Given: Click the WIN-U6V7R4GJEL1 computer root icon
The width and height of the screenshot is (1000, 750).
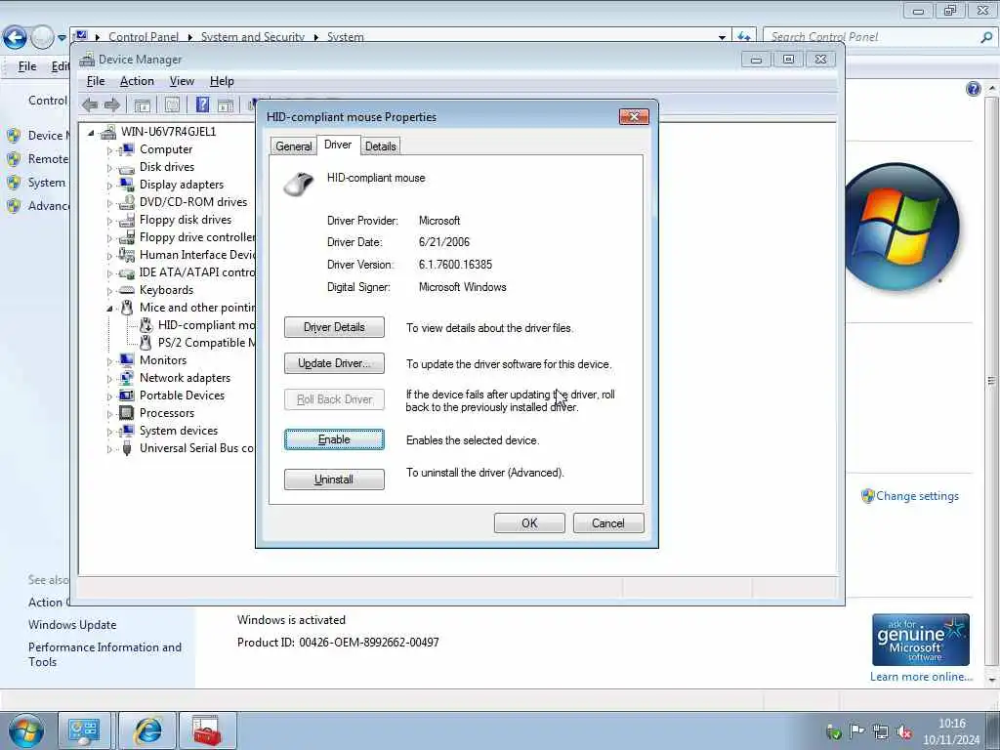Looking at the screenshot, I should [108, 132].
